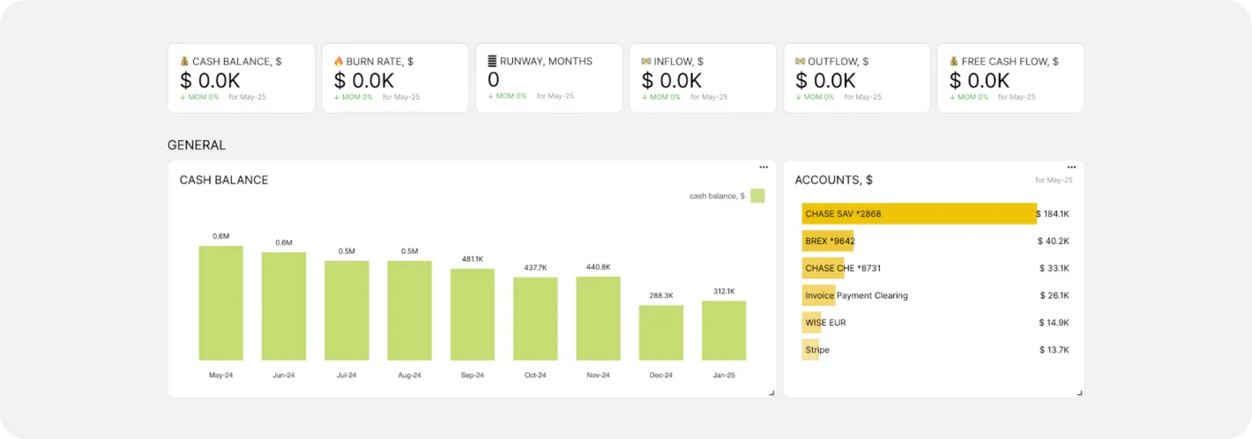The height and width of the screenshot is (439, 1252).
Task: Click the CHASE CHE *8731 account bar
Action: 823,268
